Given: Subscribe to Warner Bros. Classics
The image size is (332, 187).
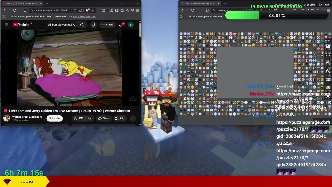Looking at the screenshot, I should (54, 118).
